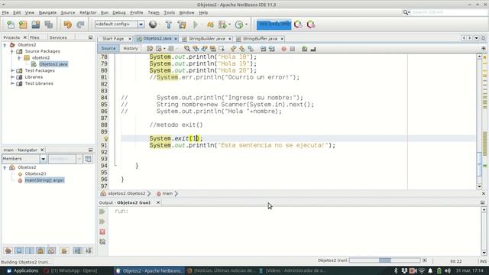Toggle Show Fields filter in Navigator
This screenshot has width=489, height=275.
click(18, 251)
